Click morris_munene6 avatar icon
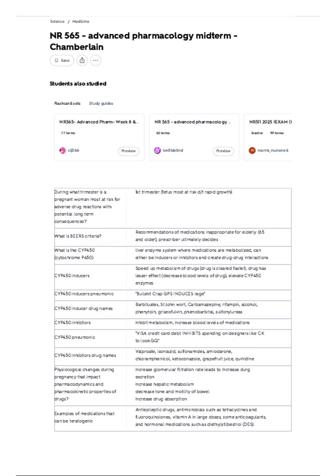Image resolution: width=336 pixels, height=476 pixels. tap(252, 151)
